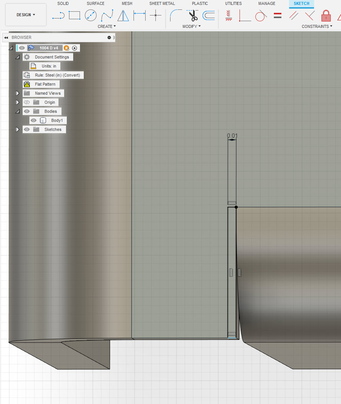Select the 2-Point Rectangle tool
Viewport: 341px width, 404px height.
74,15
